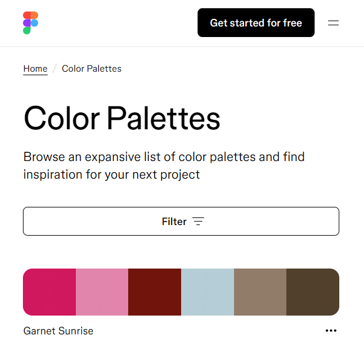
Task: Pick the dark maroon swatch
Action: [155, 292]
